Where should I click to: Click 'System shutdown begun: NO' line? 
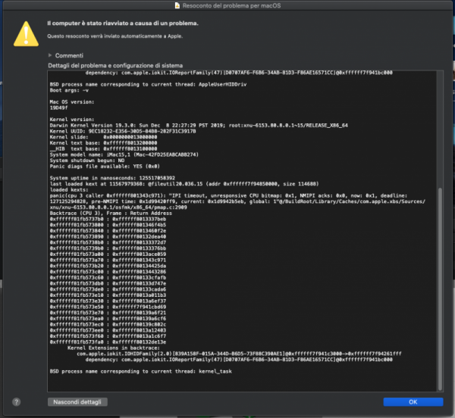point(87,161)
